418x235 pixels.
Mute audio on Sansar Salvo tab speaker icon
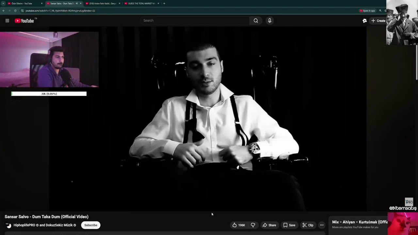[77, 4]
